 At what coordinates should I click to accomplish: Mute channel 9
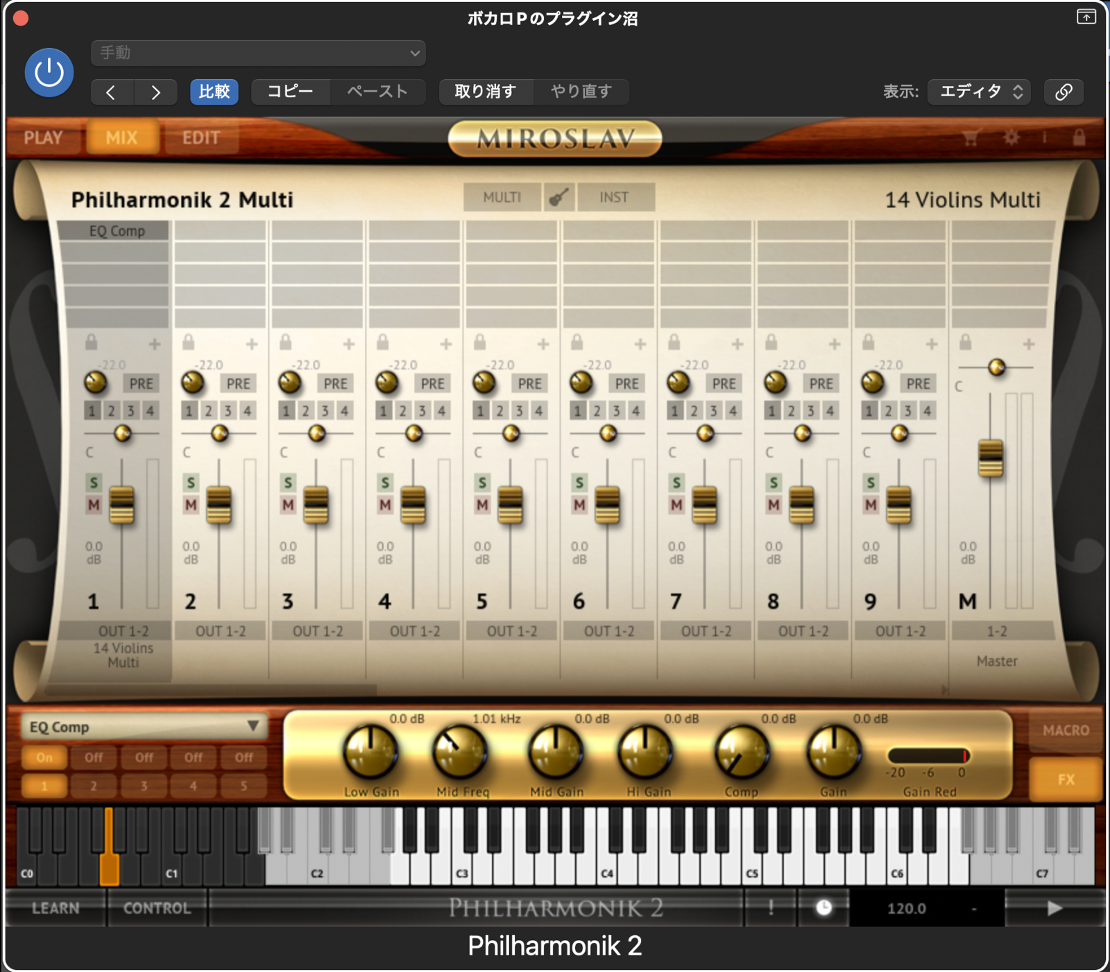(x=871, y=505)
